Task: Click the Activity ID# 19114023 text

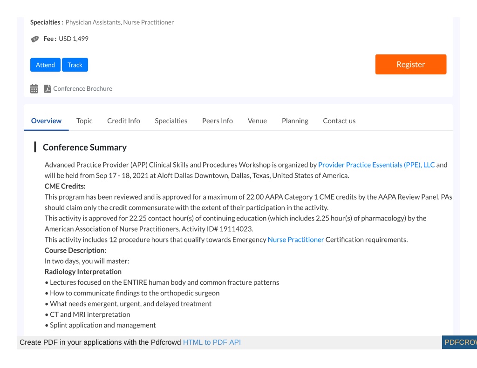Action: click(217, 229)
